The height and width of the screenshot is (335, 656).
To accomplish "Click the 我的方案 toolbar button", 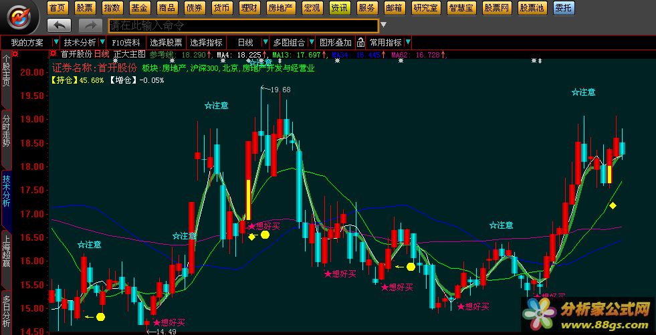I will coord(27,42).
